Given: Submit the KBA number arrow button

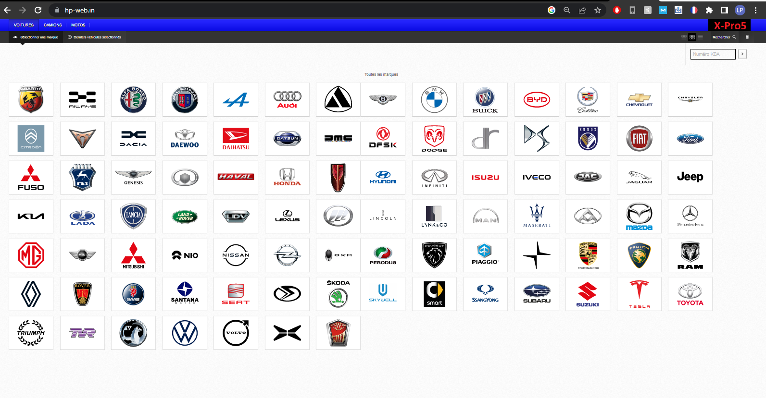Looking at the screenshot, I should 742,54.
